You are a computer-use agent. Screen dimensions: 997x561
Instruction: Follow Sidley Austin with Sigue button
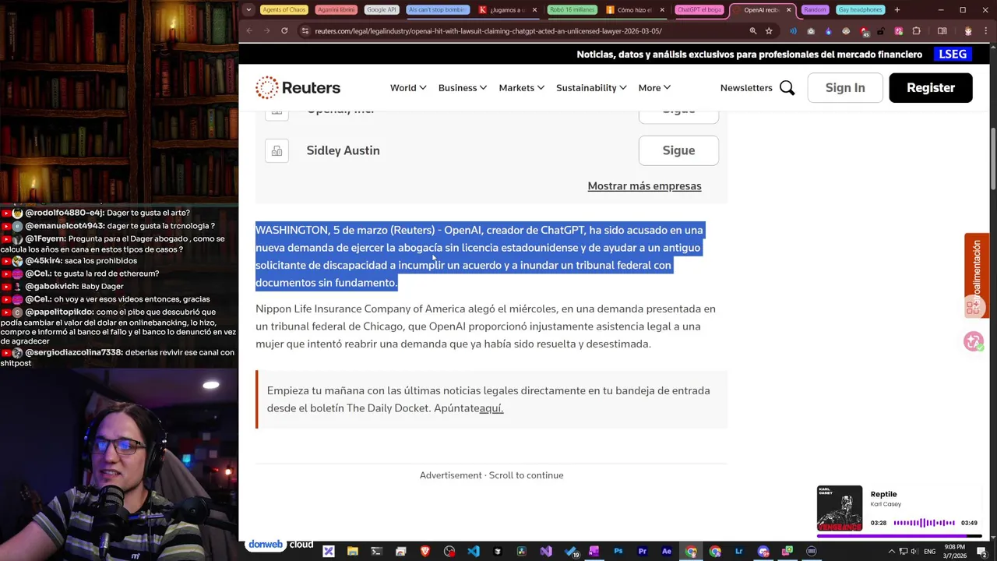(x=678, y=150)
